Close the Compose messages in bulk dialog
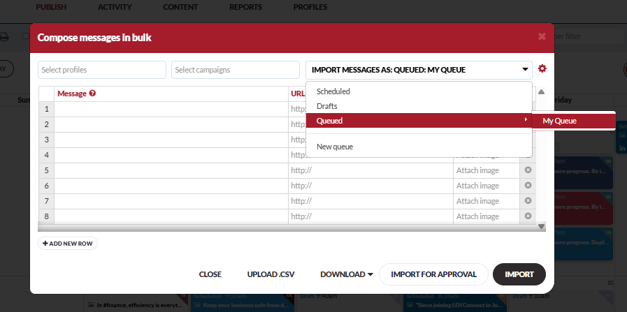 point(542,37)
